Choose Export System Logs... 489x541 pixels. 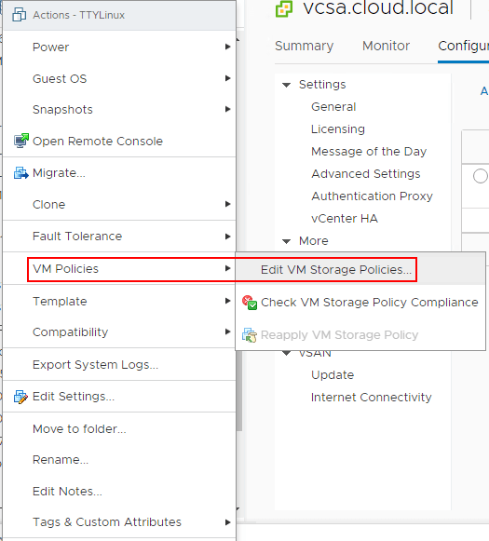tap(119, 364)
